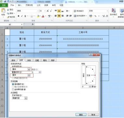Expand the Font group dialog launcher
Viewport: 124px width, 118px height.
point(52,21)
